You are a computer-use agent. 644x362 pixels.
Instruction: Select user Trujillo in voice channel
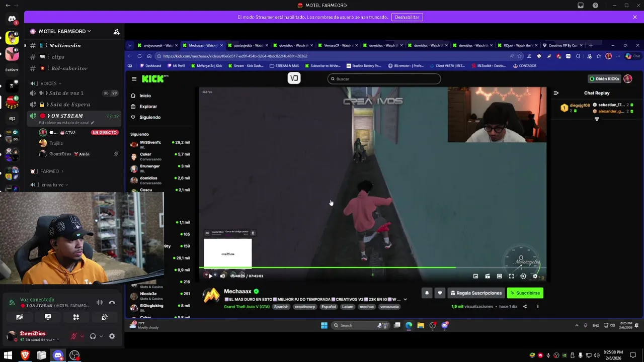click(56, 143)
